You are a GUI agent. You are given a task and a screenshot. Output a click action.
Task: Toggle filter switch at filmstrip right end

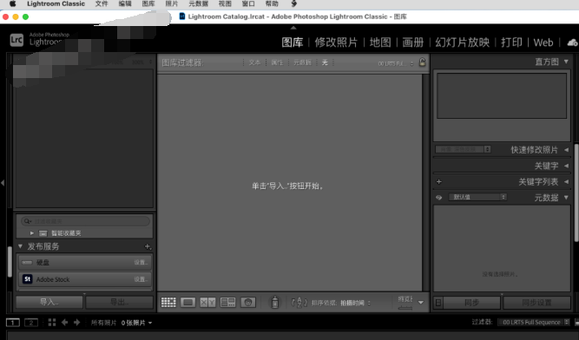click(576, 323)
